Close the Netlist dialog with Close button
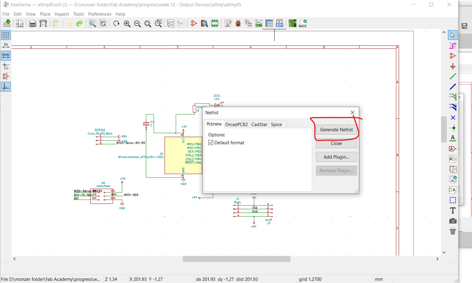 click(x=336, y=143)
